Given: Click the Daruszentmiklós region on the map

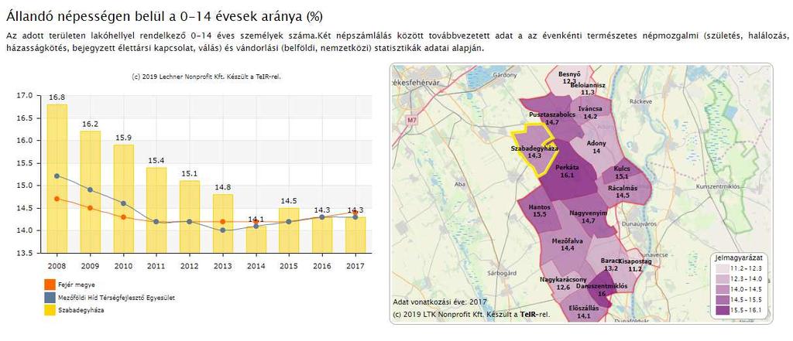Looking at the screenshot, I should tap(599, 289).
